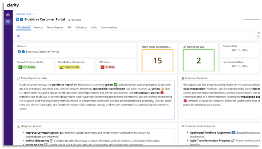262x149 pixels.
Task: Click the Customer Value Delivered diamond icon
Action: pyautogui.click(x=183, y=126)
